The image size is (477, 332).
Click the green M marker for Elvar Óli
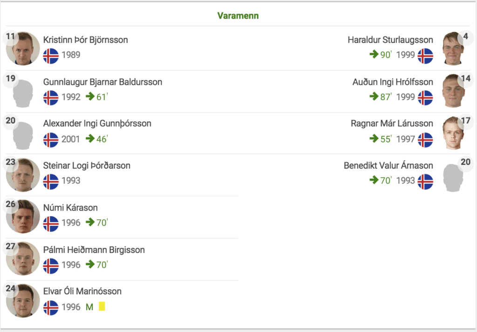pos(89,307)
